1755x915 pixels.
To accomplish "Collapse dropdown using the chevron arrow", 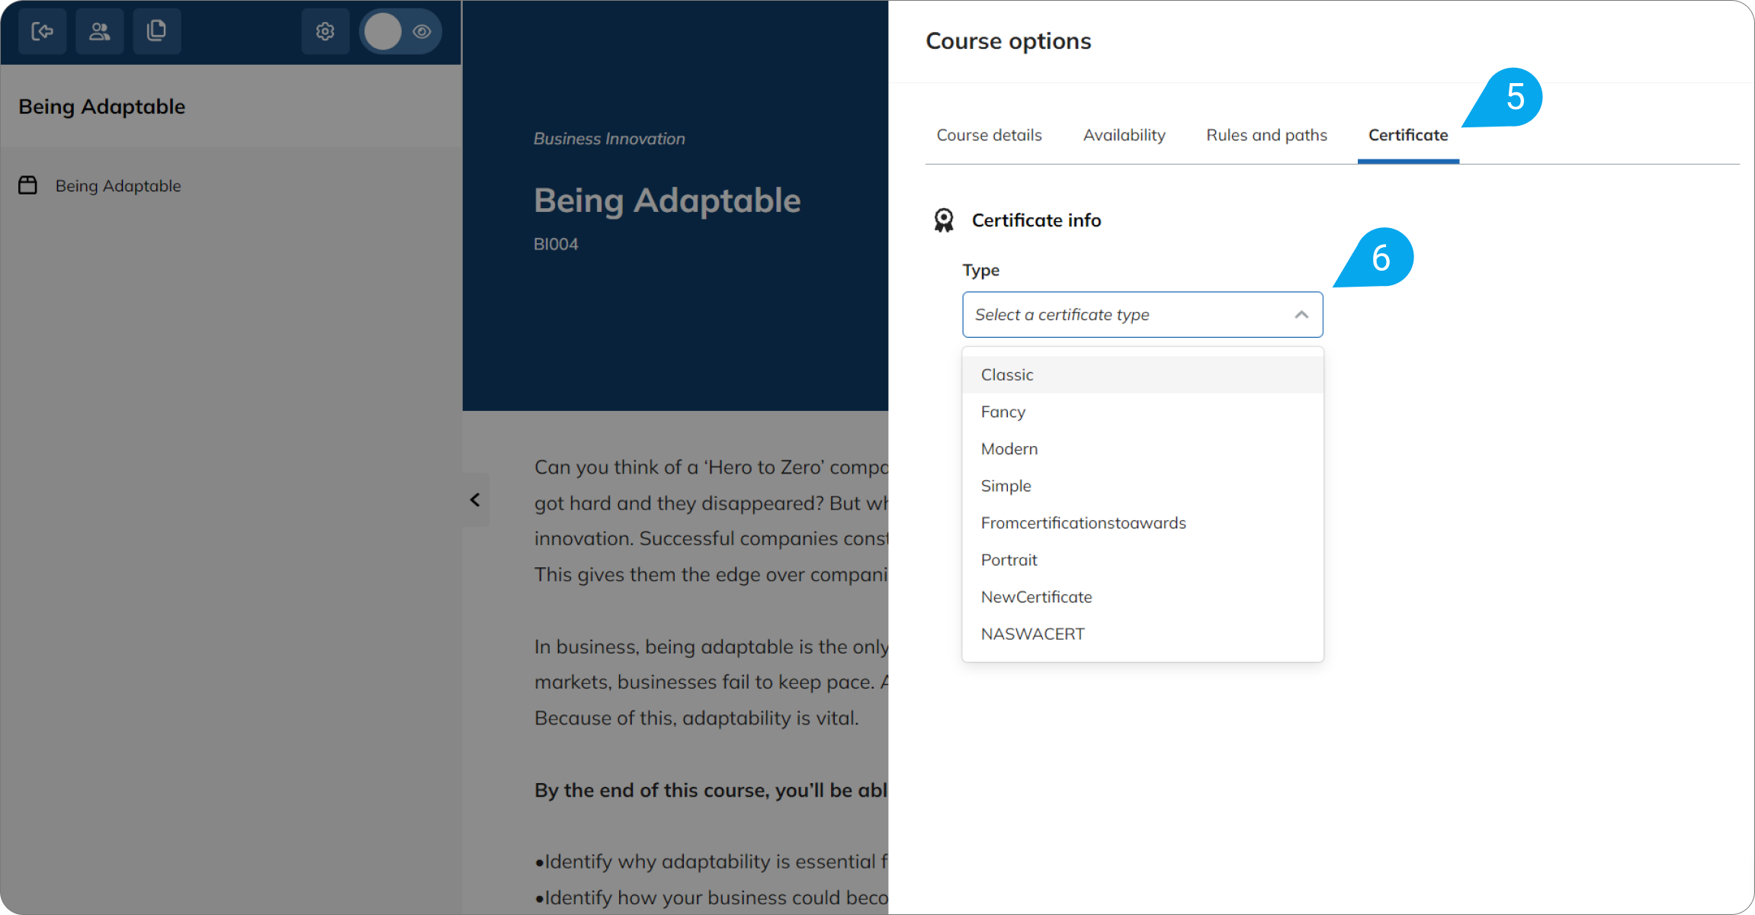I will [1301, 314].
